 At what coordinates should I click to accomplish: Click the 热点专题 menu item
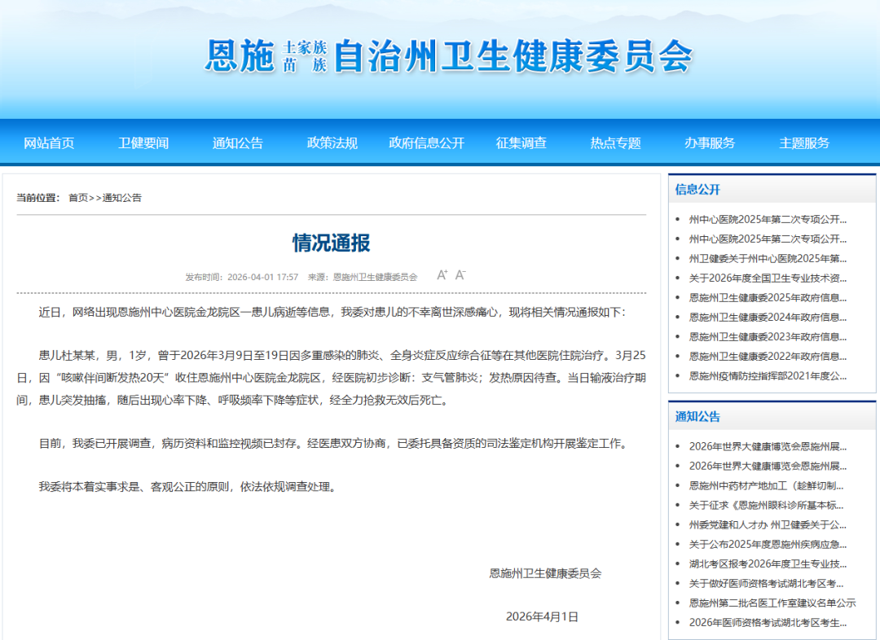616,143
